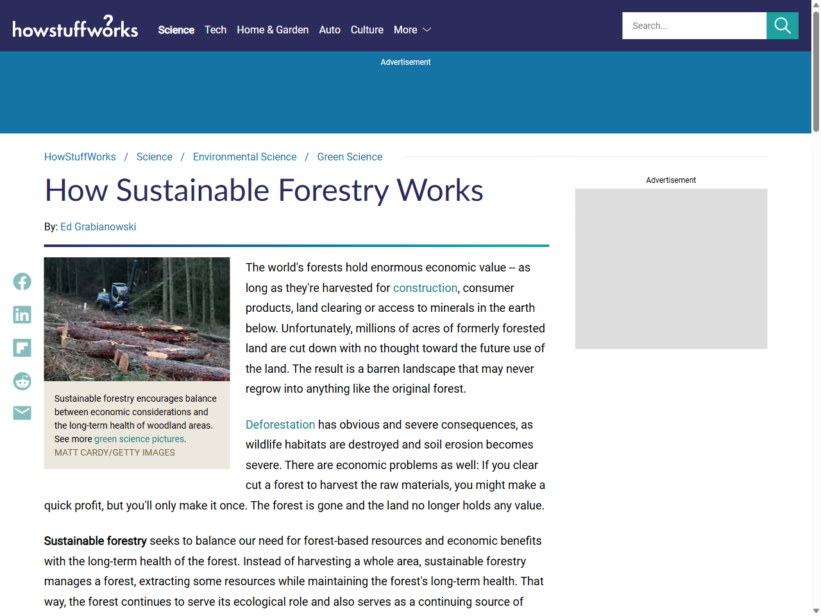
Task: Switch to the Science navigation tab
Action: coord(176,30)
